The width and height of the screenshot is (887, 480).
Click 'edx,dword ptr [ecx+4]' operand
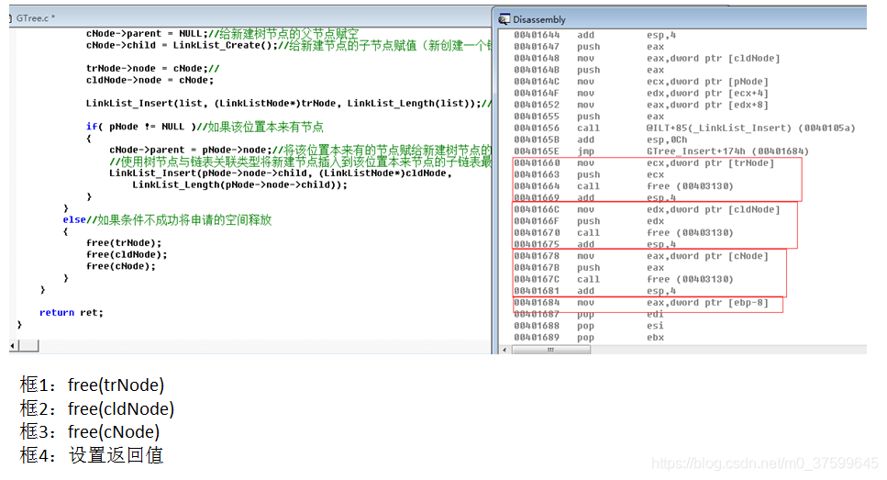point(707,94)
